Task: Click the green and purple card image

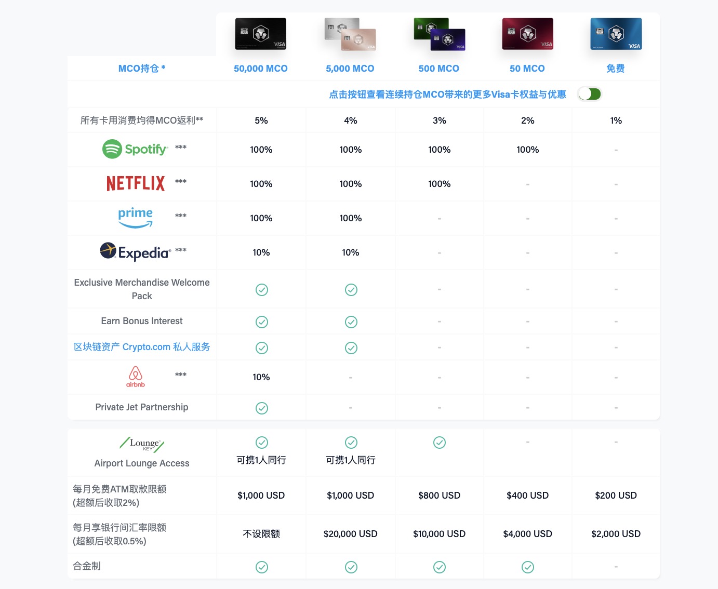Action: 440,34
